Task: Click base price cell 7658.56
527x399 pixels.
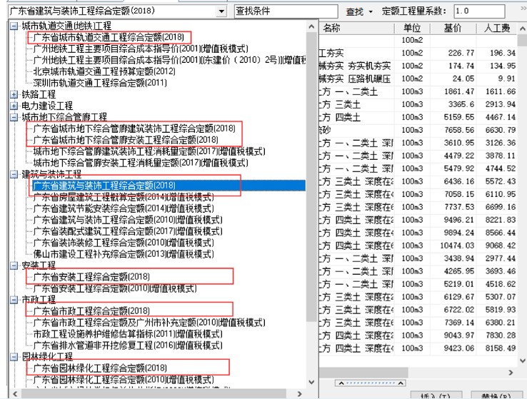Action: (453, 130)
